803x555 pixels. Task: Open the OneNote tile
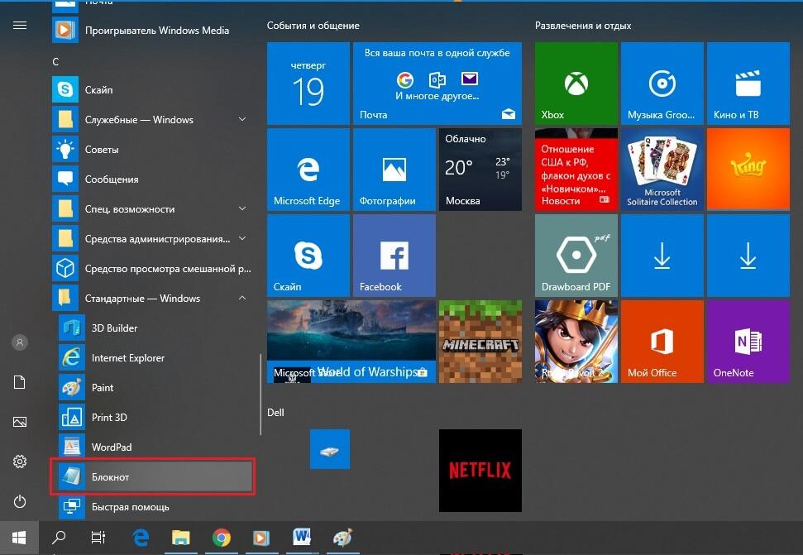click(x=748, y=342)
